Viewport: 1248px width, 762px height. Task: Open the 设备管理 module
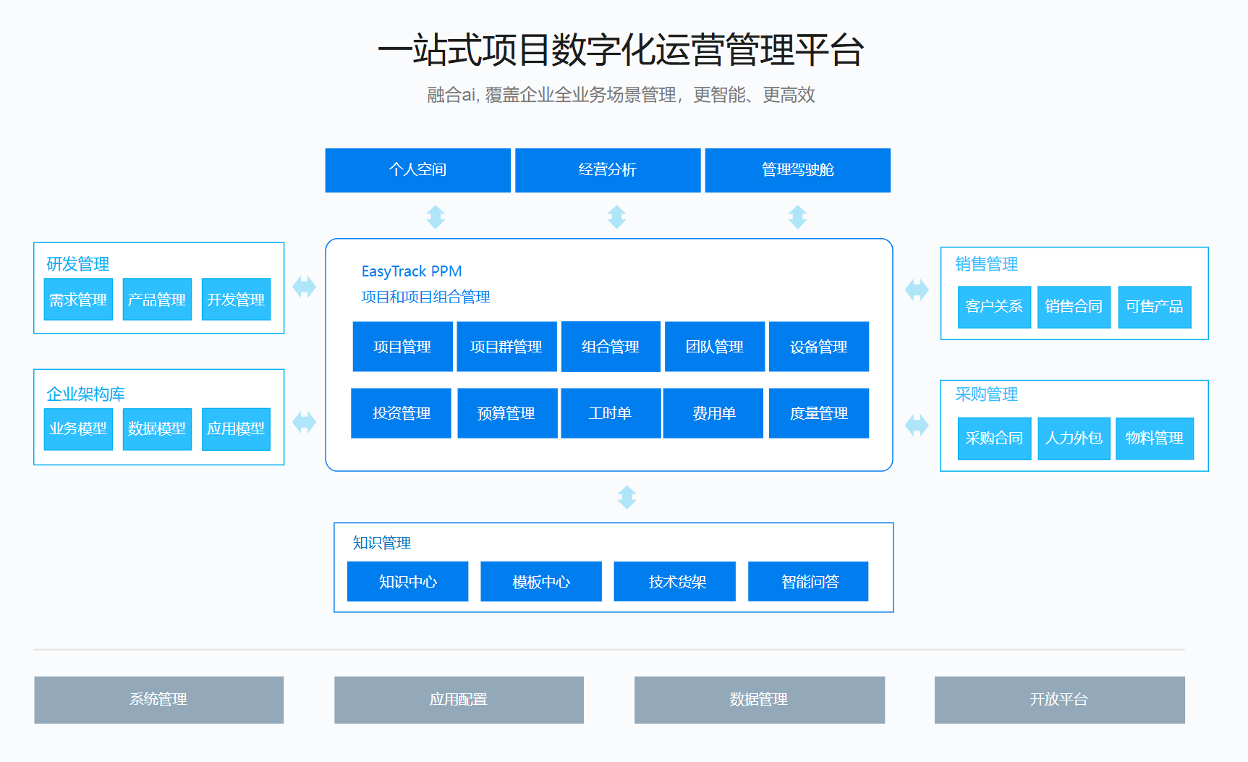click(x=819, y=347)
